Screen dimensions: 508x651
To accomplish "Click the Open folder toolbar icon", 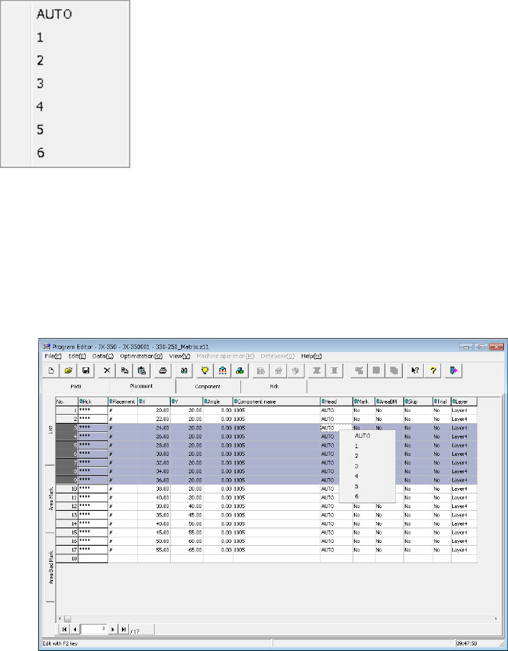I will click(x=68, y=371).
